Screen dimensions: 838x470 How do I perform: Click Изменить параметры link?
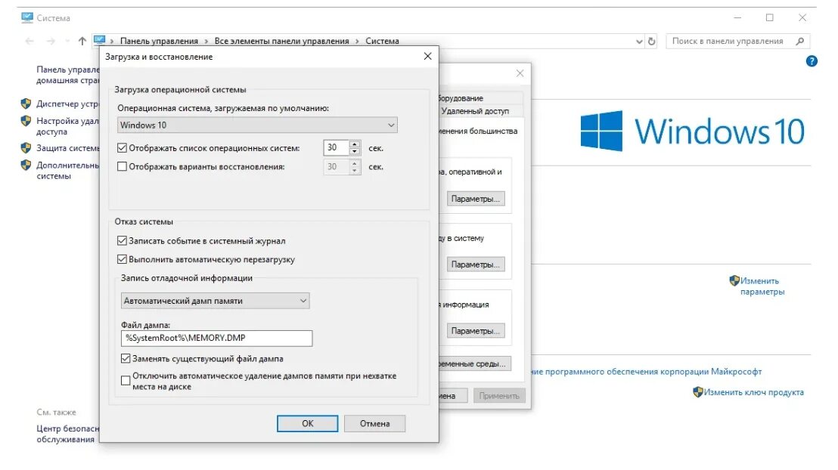(x=762, y=286)
